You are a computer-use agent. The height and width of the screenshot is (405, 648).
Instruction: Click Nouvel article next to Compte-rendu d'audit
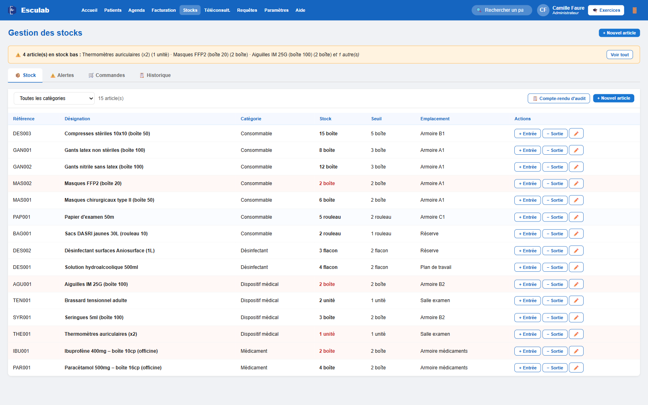tap(614, 98)
